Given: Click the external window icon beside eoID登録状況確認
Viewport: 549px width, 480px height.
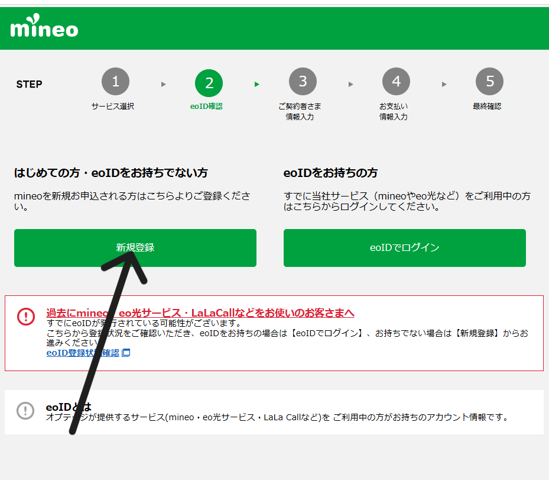Looking at the screenshot, I should click(x=126, y=353).
